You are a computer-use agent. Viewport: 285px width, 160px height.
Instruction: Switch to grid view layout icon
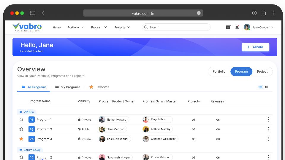pos(266,87)
